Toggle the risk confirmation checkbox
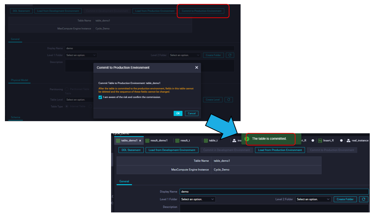This screenshot has width=375, height=218. tap(100, 97)
